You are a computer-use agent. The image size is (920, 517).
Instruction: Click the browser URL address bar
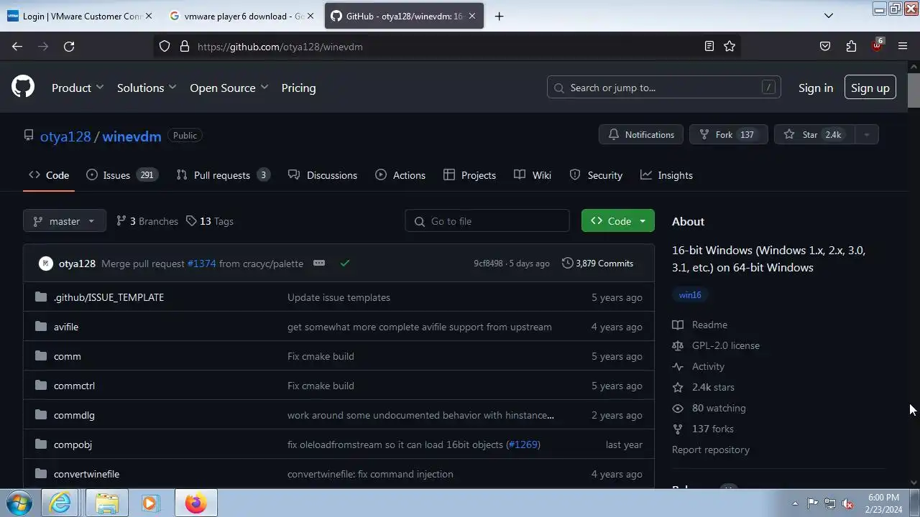click(446, 47)
